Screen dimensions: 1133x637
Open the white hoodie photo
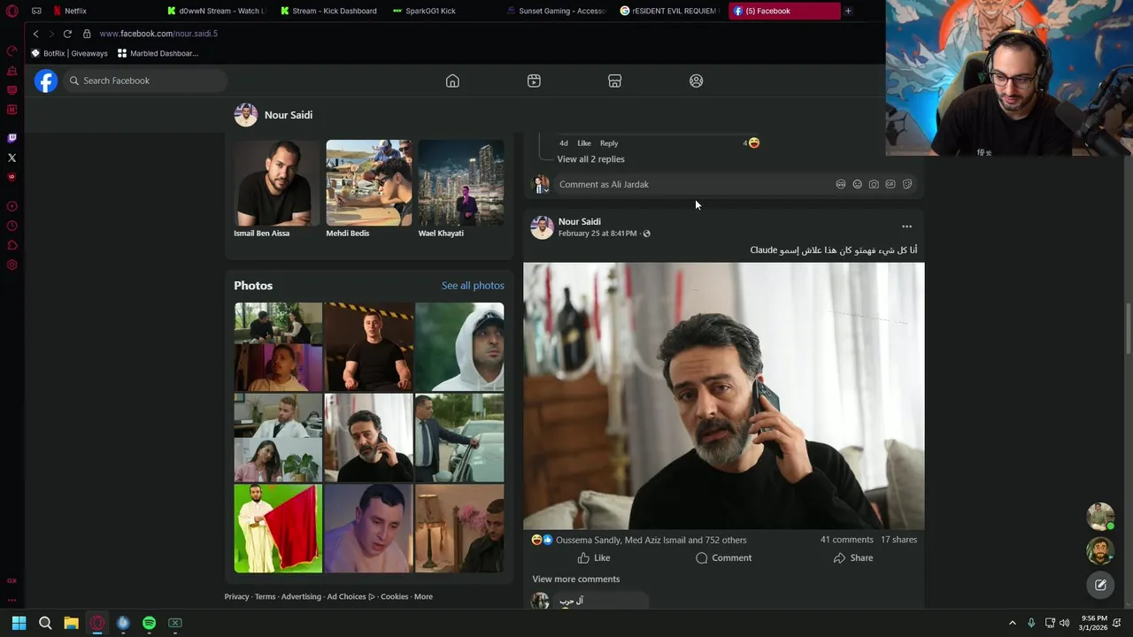[459, 347]
